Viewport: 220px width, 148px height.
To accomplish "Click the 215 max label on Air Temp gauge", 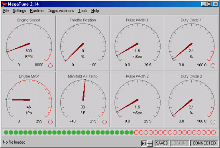I will [x=93, y=121].
